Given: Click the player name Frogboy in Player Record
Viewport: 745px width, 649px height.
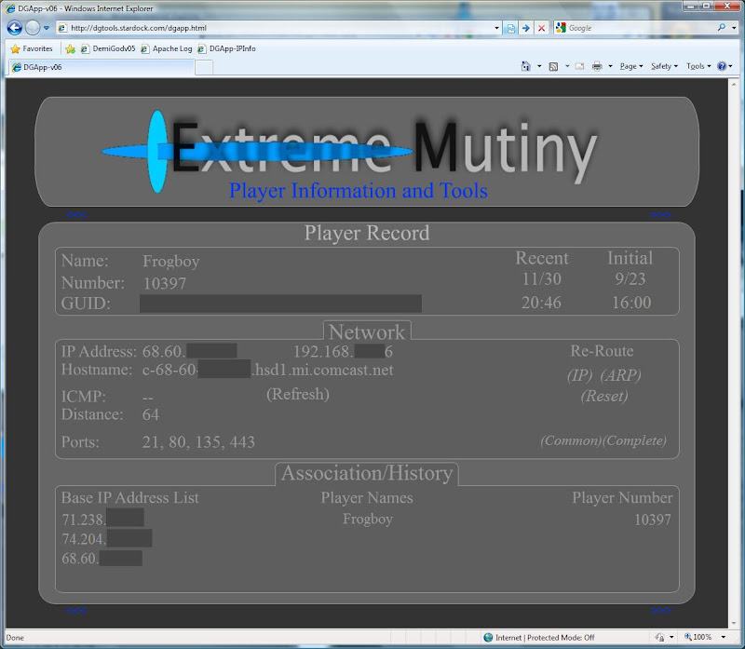Looking at the screenshot, I should [171, 261].
